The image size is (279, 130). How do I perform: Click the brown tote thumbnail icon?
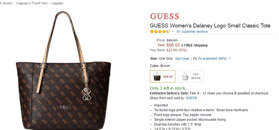point(157,76)
